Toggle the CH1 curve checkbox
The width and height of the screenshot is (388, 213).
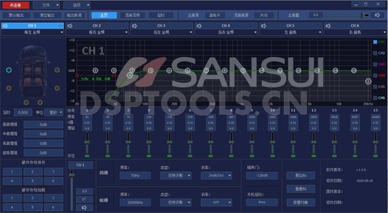point(375,42)
